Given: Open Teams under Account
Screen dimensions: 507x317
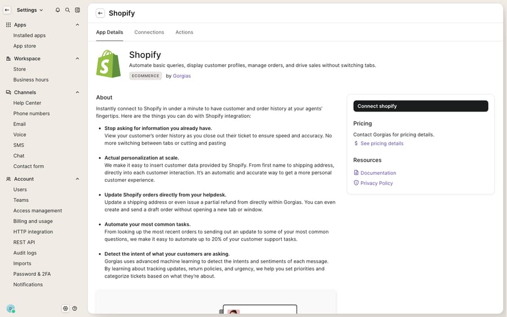Looking at the screenshot, I should 21,200.
